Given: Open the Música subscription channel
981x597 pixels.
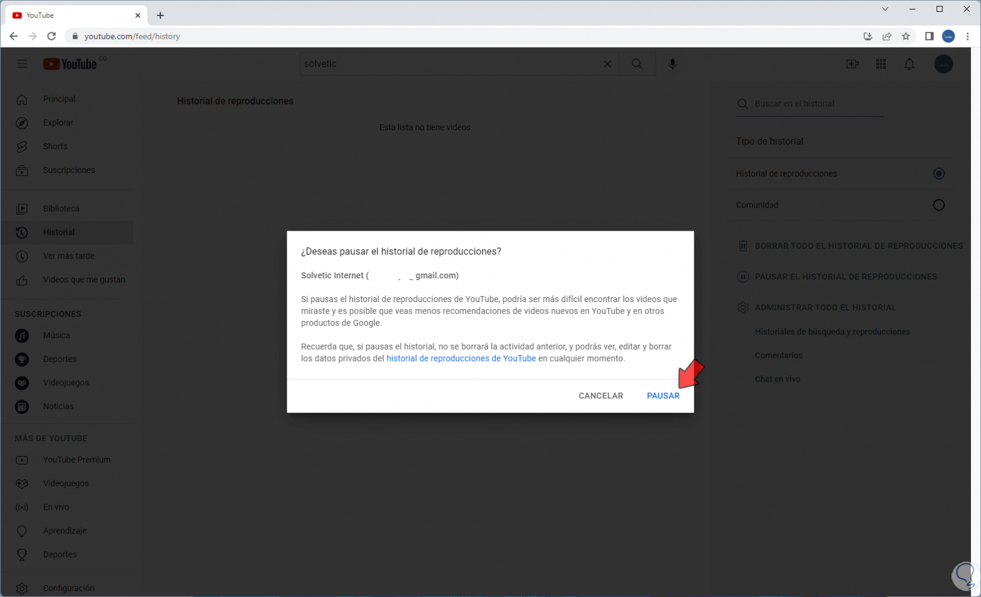Looking at the screenshot, I should pos(67,335).
